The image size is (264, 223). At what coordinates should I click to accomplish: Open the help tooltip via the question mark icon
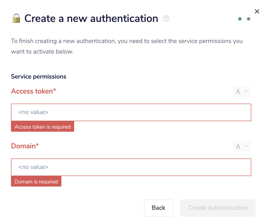point(166,19)
